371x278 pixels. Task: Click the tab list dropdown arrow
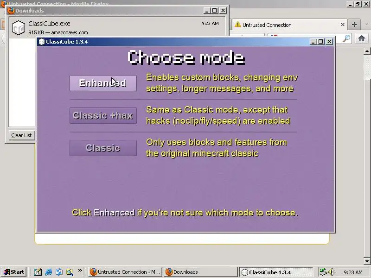(x=366, y=25)
